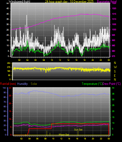This screenshot has width=122, height=142.
Task: Click the green 35 temperature axis value
Action: click(113, 94)
